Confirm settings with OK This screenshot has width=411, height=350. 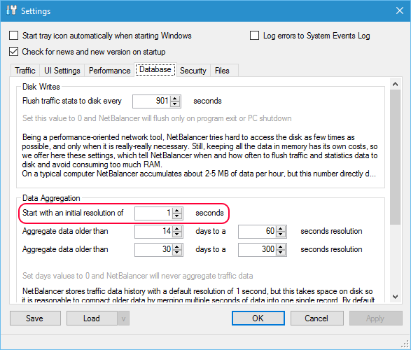coord(258,318)
